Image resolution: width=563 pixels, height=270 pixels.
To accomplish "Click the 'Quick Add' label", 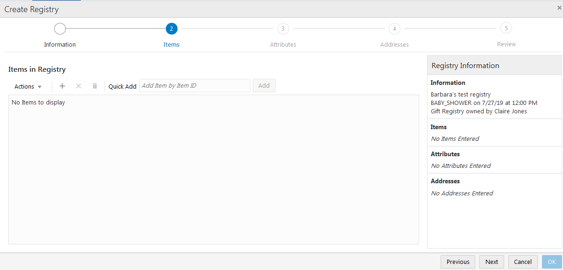I will [122, 86].
